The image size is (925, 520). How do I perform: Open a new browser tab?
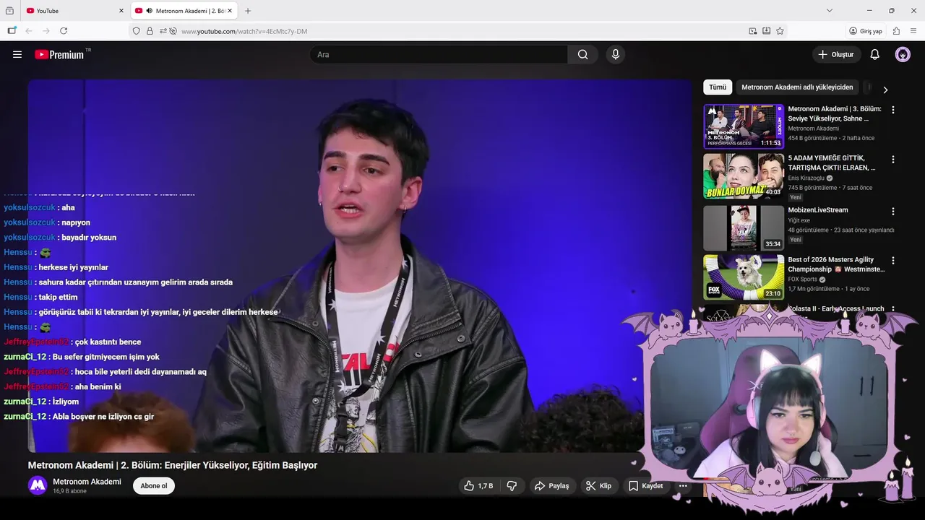[248, 11]
